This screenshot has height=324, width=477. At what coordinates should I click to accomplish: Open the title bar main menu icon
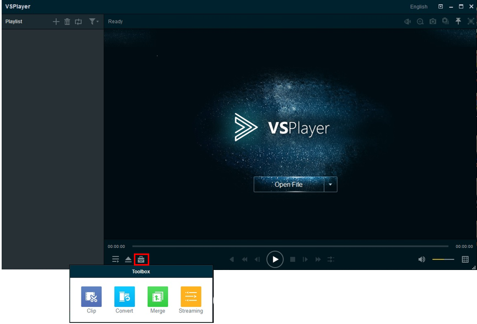(441, 7)
